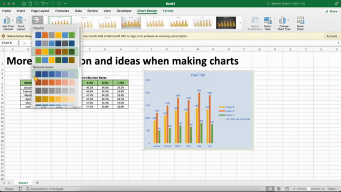Click the Name Box stepper arrows
Viewport: 341px width, 192px height.
coord(18,43)
